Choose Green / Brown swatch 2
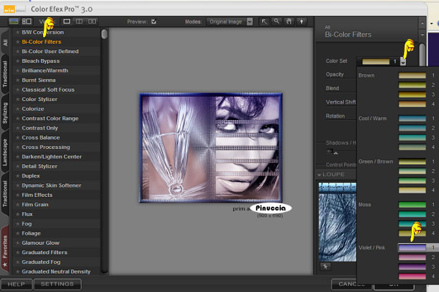The height and width of the screenshot is (292, 439). (x=412, y=171)
